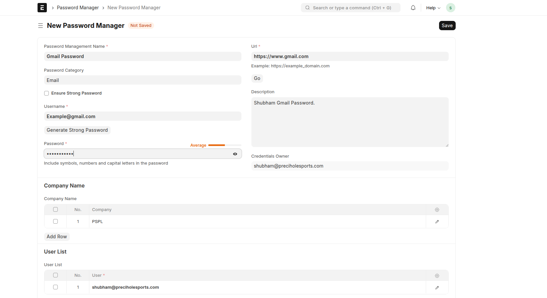Edit the PSPL row with pencil icon

pos(437,222)
